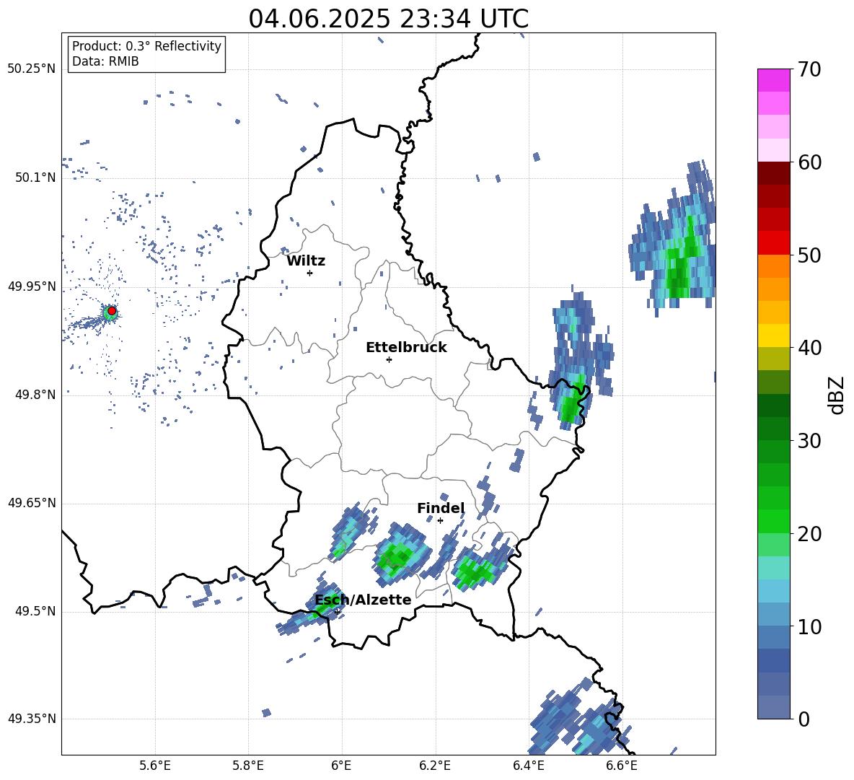
Task: Click the bright green colorbar segment above 20
Action: click(773, 521)
